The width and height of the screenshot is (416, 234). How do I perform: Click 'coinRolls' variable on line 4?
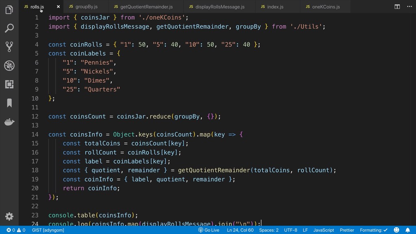pos(86,45)
